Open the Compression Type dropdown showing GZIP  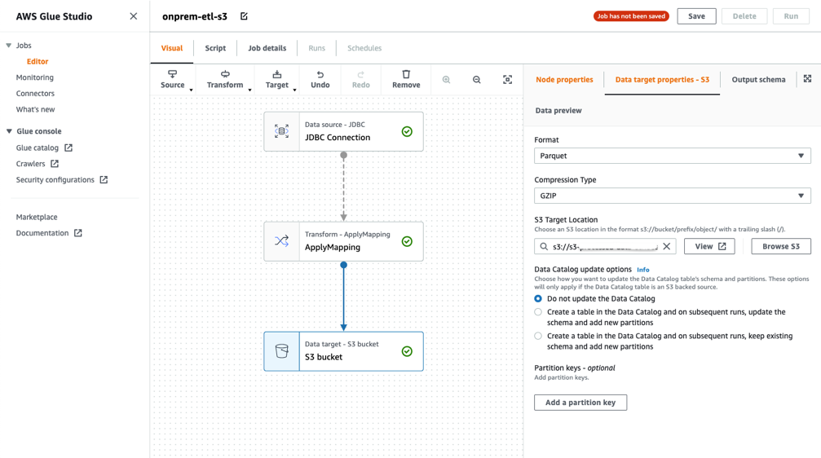click(673, 196)
